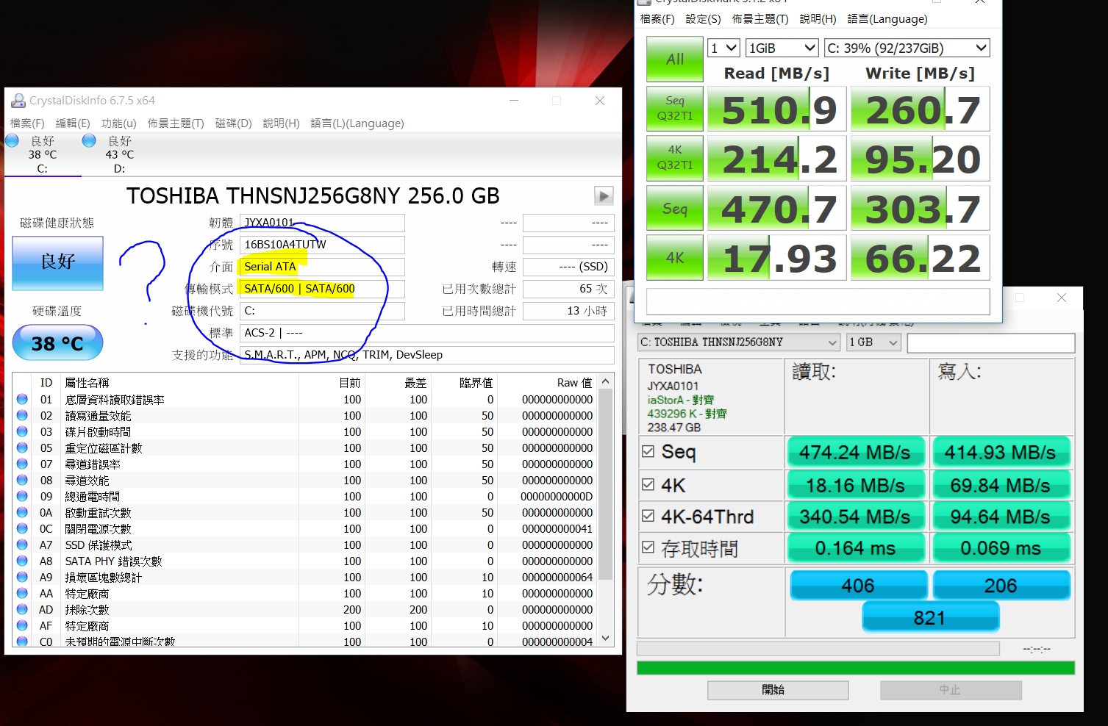Click the serial number field 16BS10A4TUTW
This screenshot has height=726, width=1108.
322,244
